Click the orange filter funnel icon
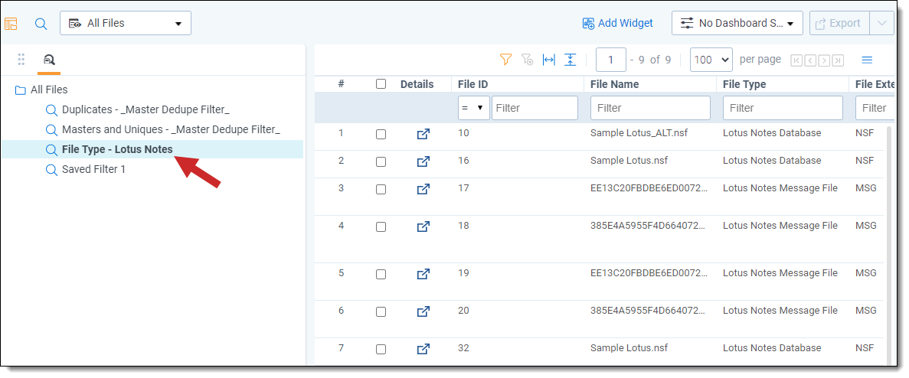The image size is (909, 378). (x=505, y=60)
